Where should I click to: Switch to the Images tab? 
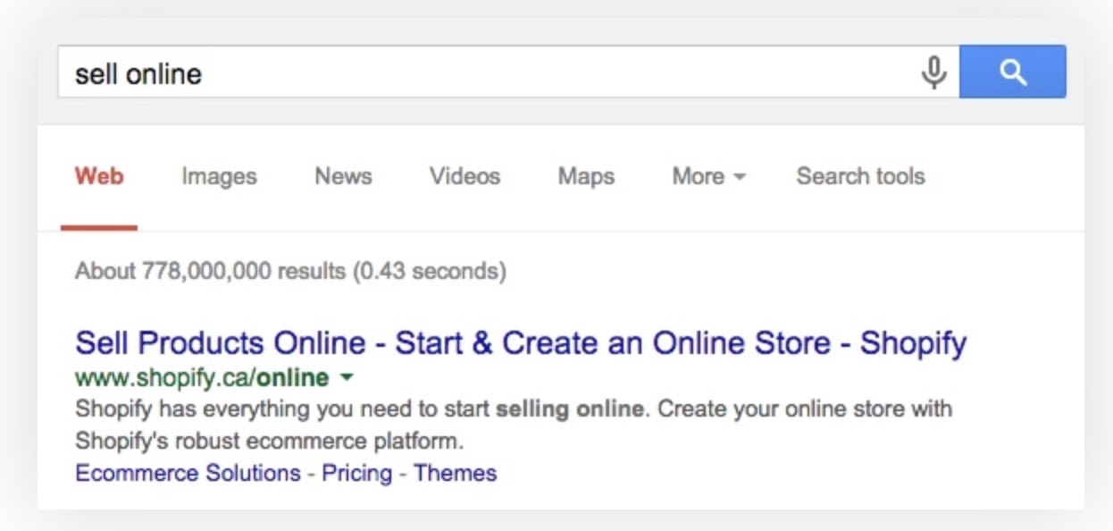point(219,177)
